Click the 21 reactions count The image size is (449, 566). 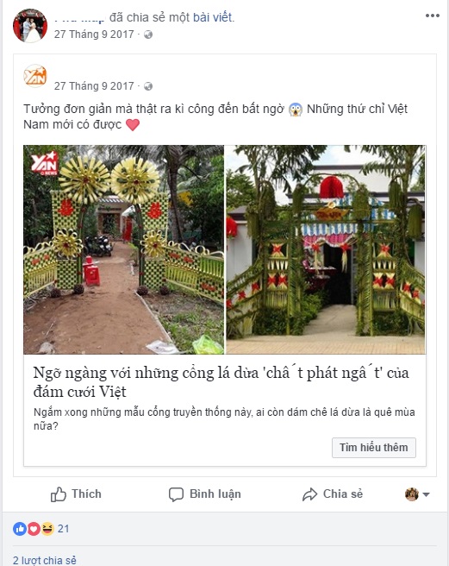coord(64,529)
